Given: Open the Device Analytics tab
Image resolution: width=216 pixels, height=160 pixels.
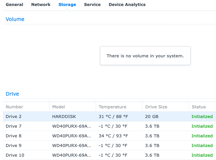Looking at the screenshot, I should pos(127,5).
